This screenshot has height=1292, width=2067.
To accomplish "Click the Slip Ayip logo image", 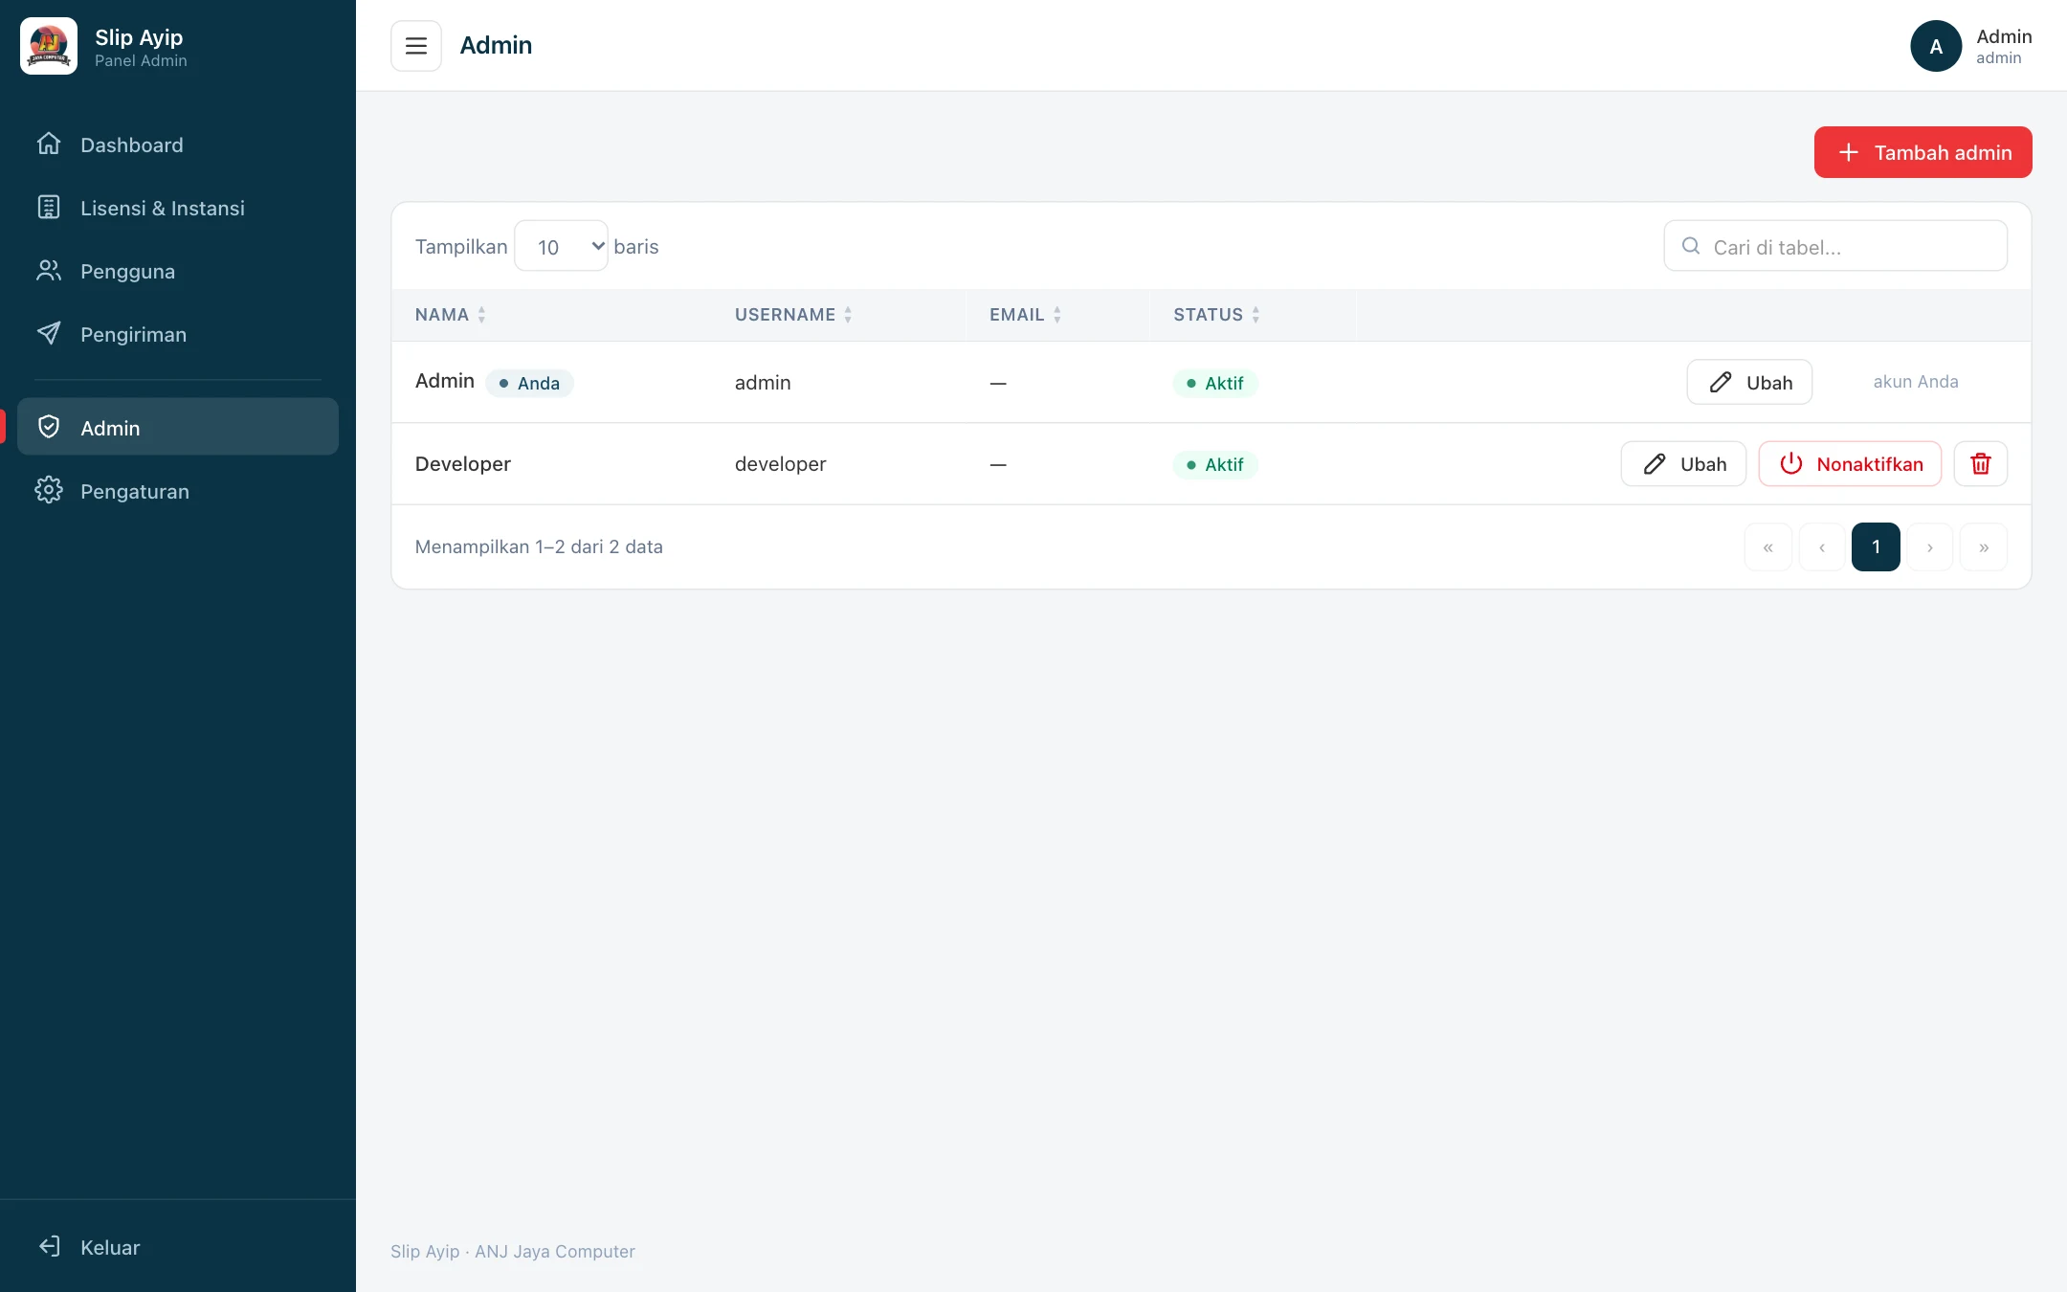I will click(49, 46).
